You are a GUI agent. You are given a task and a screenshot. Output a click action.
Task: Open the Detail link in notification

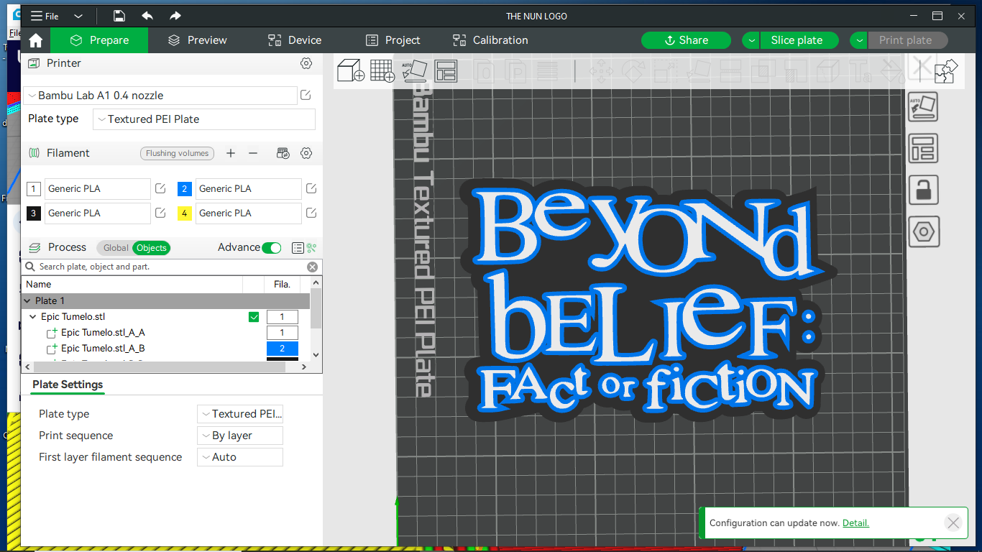pyautogui.click(x=855, y=523)
